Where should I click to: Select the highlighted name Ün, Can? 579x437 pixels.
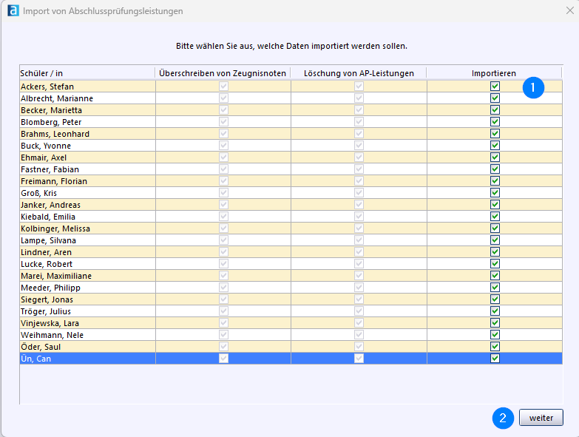click(35, 359)
